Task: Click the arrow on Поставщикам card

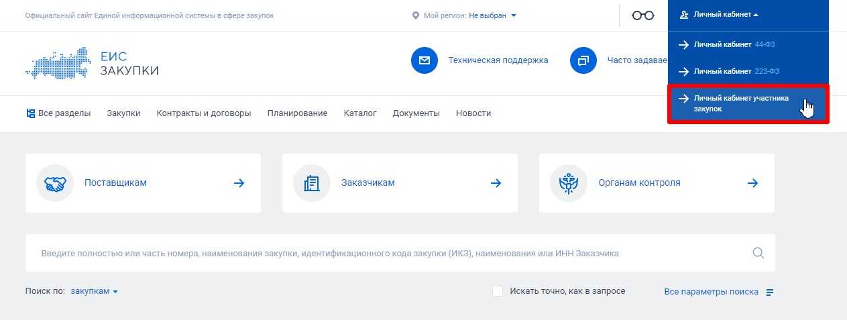Action: pos(239,183)
